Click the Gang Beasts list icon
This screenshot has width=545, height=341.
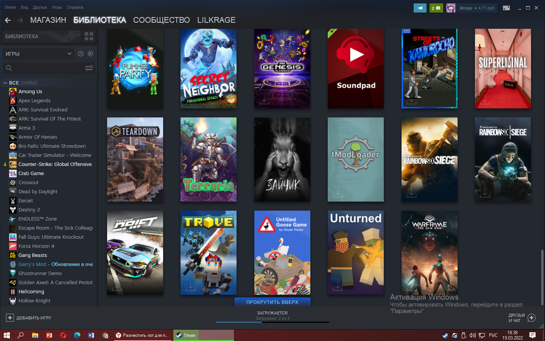(13, 255)
